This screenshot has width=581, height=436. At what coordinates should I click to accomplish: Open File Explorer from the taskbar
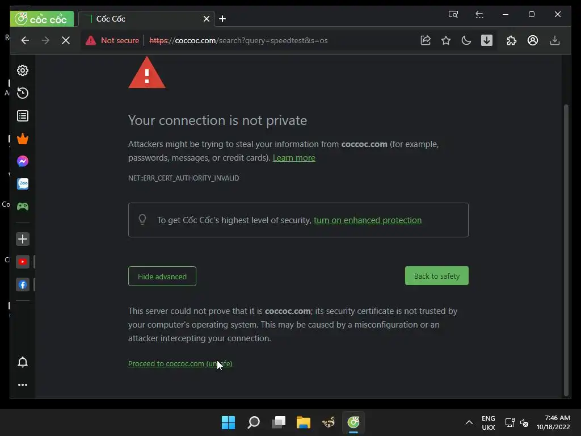click(304, 422)
